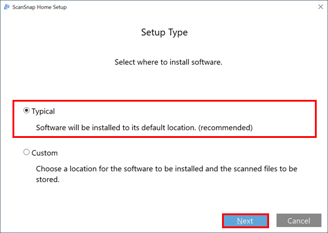Click the Cancel button

point(299,221)
